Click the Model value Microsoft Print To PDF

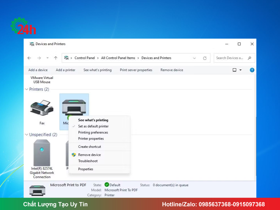pos(121,190)
